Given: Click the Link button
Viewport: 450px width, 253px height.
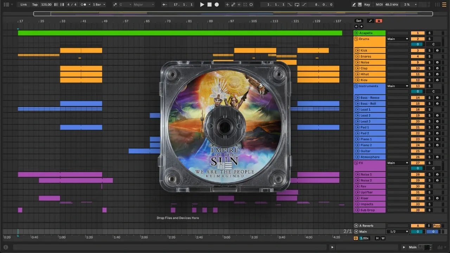Looking at the screenshot, I should pos(24,5).
